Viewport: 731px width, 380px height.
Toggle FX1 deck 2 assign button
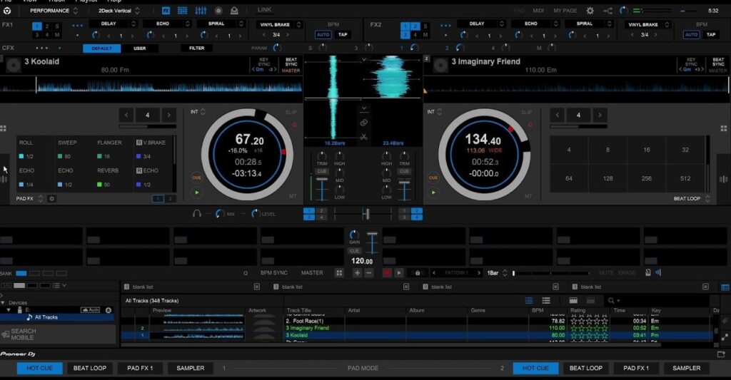(x=47, y=26)
